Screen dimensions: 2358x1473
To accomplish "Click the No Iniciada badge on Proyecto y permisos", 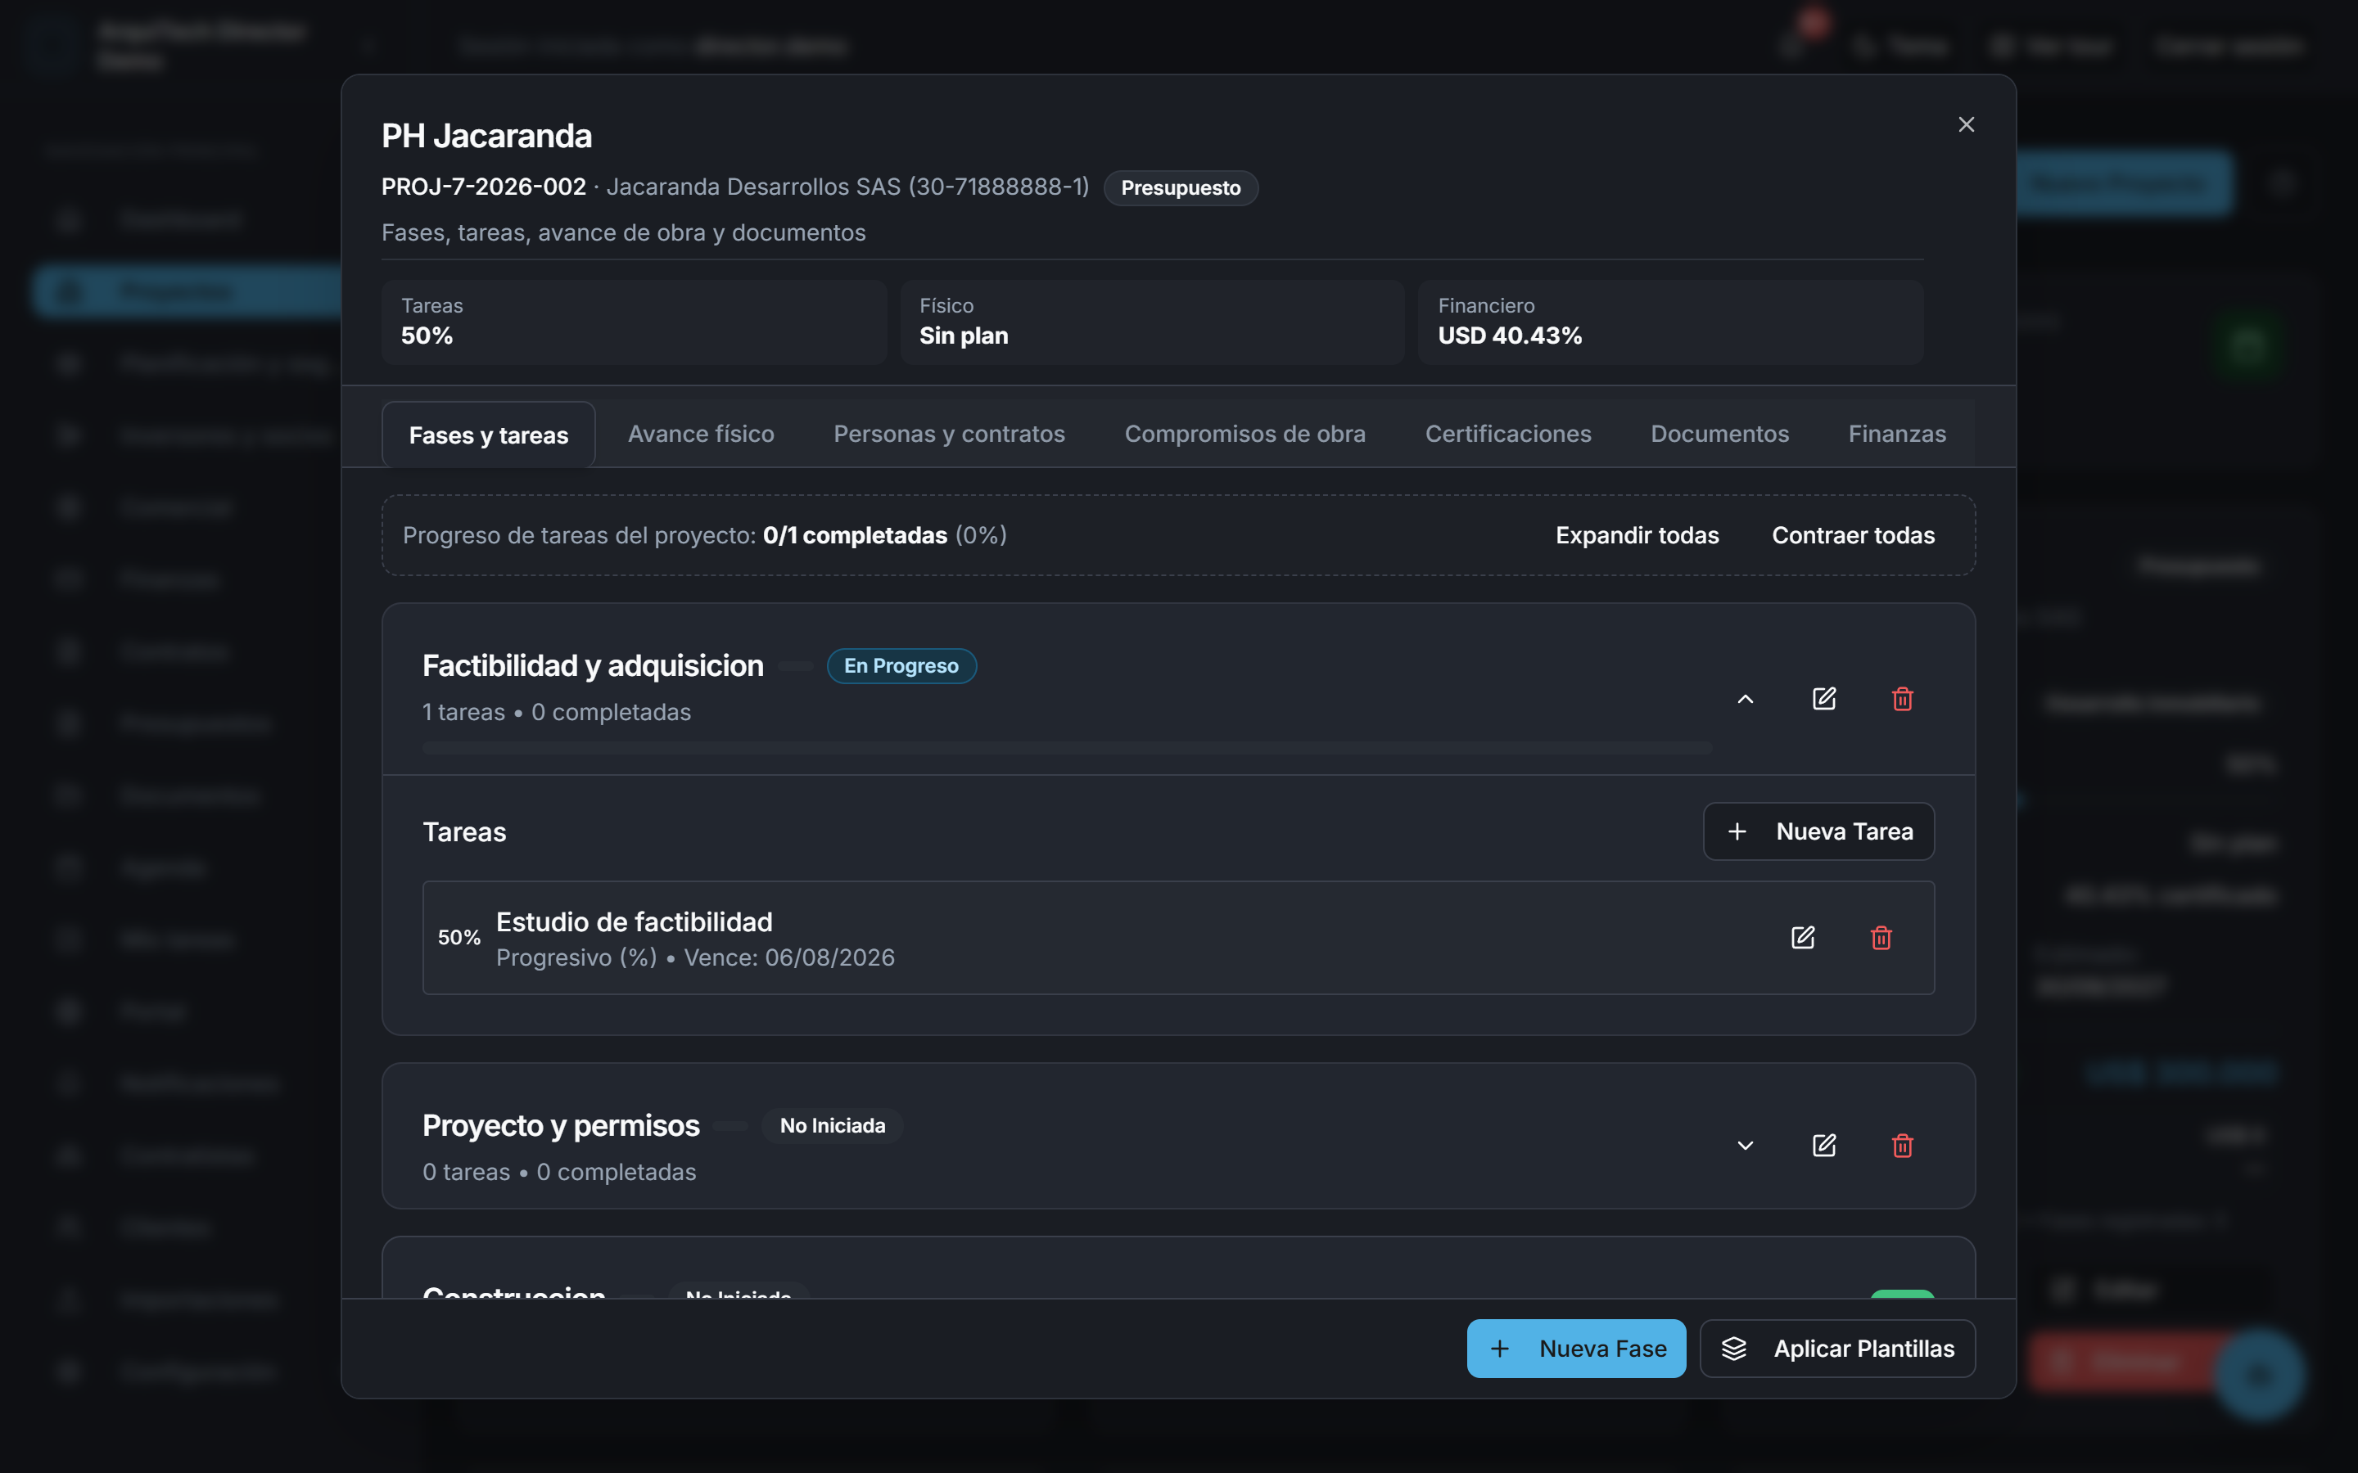I will coord(832,1125).
